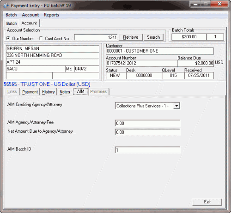Viewport: 231px width, 213px height.
Task: Click the Payment Entry app icon in title bar
Action: pyautogui.click(x=6, y=6)
